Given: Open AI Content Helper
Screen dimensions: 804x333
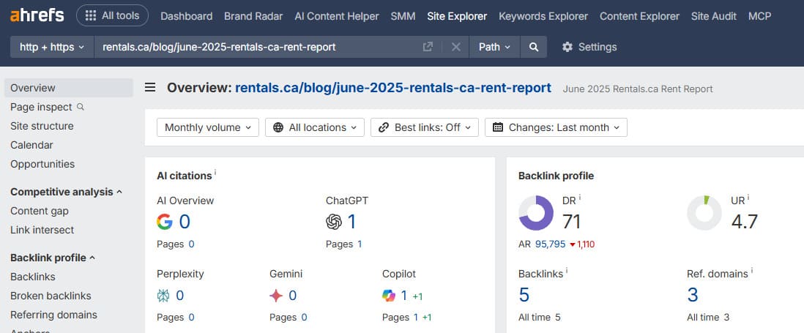Looking at the screenshot, I should pos(337,16).
